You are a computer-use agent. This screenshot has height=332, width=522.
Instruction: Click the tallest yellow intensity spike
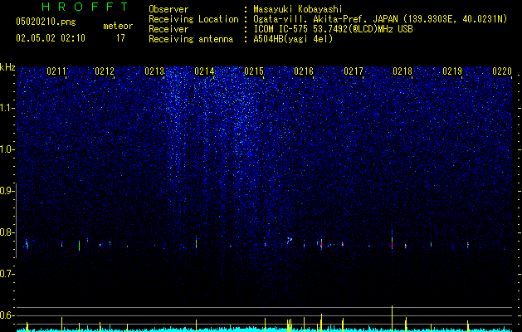tap(393, 319)
